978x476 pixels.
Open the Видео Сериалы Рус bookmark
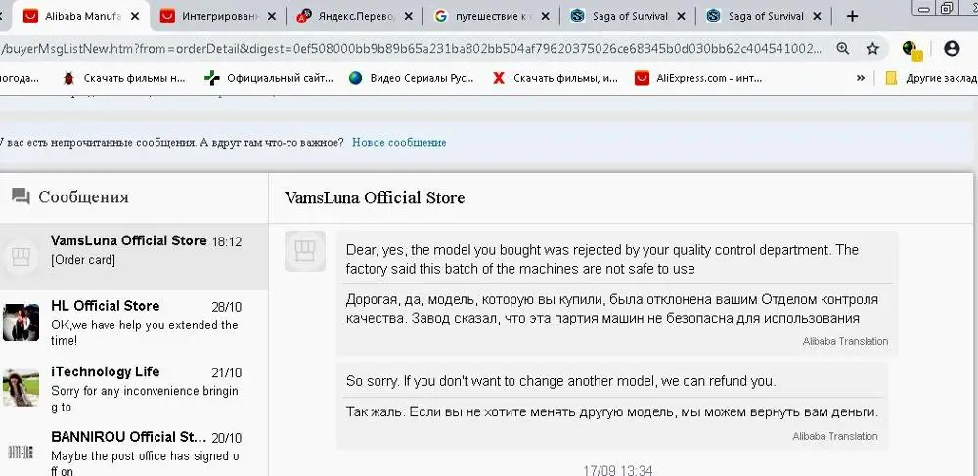(412, 78)
